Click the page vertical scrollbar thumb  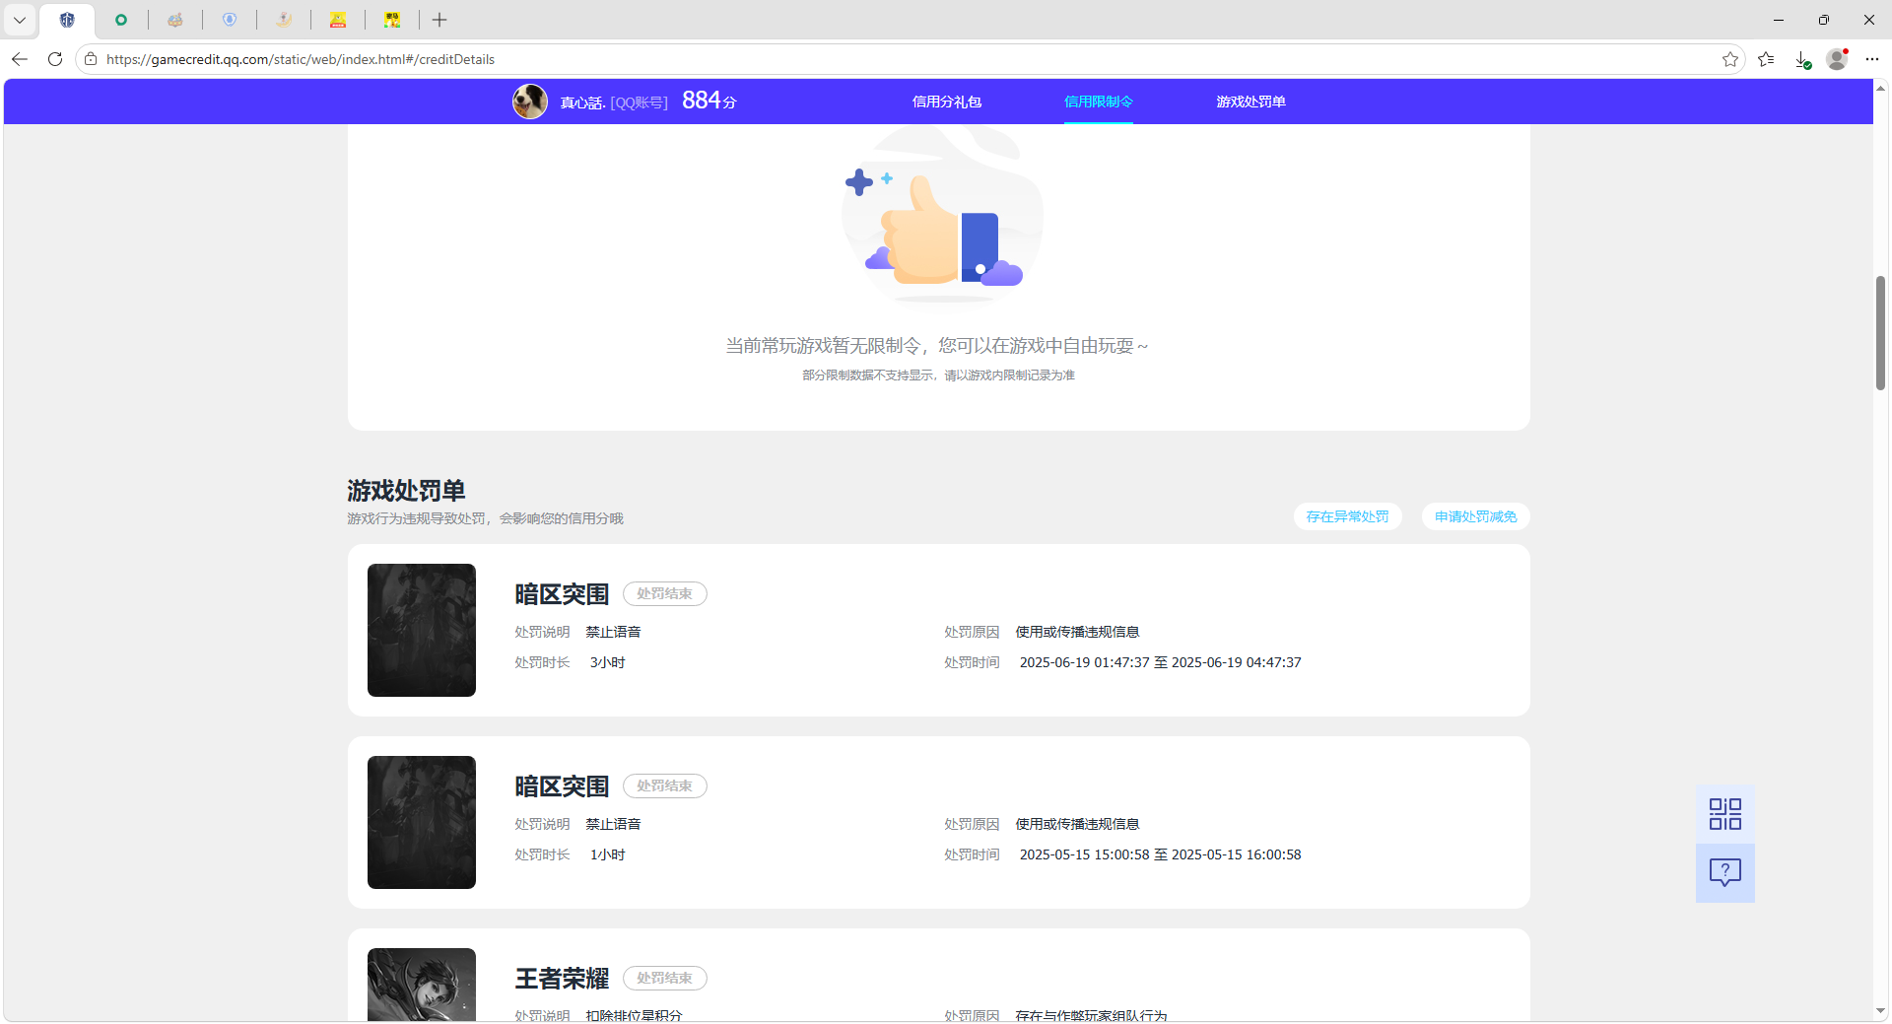click(x=1880, y=333)
